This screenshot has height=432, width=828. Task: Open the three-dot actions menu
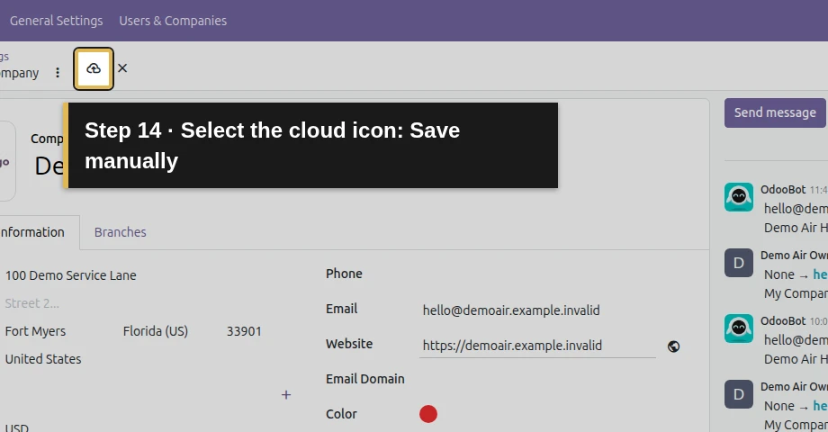click(58, 73)
